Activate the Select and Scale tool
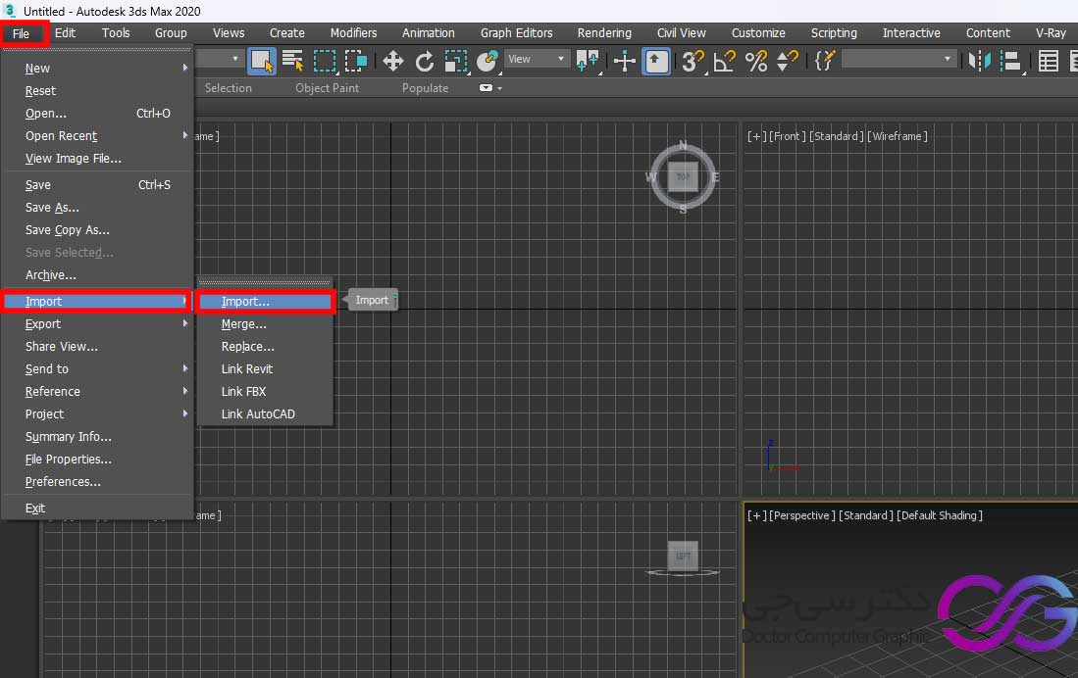1078x678 pixels. click(x=456, y=61)
